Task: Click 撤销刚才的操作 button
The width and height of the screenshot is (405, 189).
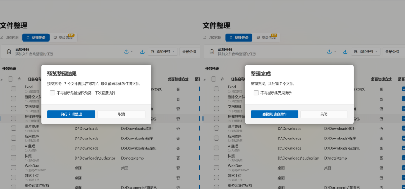Action: (x=274, y=114)
